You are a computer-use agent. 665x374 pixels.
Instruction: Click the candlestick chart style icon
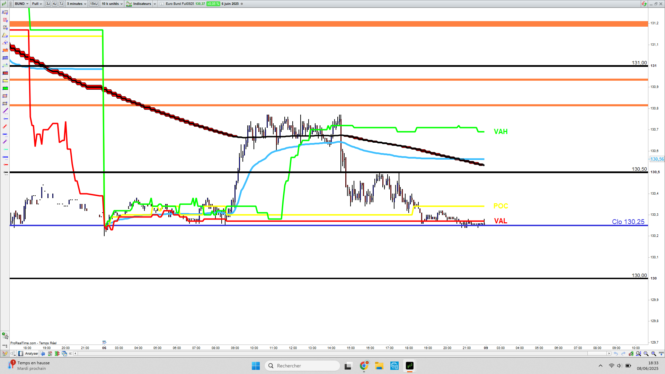pos(4,4)
